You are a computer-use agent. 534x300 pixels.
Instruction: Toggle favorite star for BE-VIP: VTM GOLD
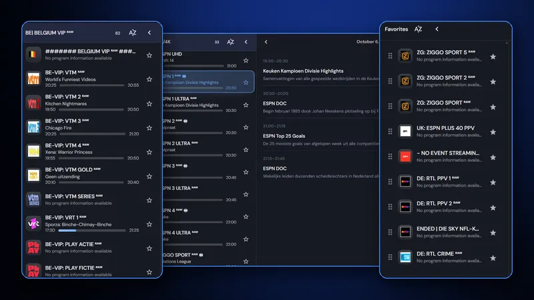pos(149,176)
